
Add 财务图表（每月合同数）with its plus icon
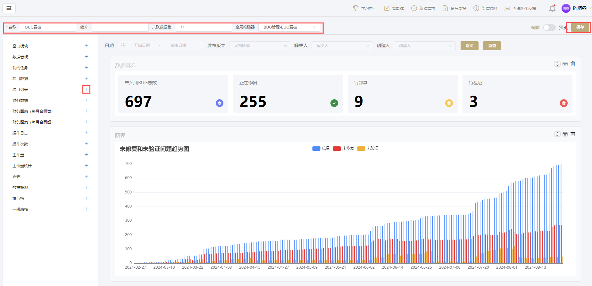pos(86,111)
